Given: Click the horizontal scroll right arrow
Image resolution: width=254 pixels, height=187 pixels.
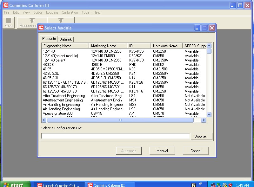Looking at the screenshot, I should 204,120.
